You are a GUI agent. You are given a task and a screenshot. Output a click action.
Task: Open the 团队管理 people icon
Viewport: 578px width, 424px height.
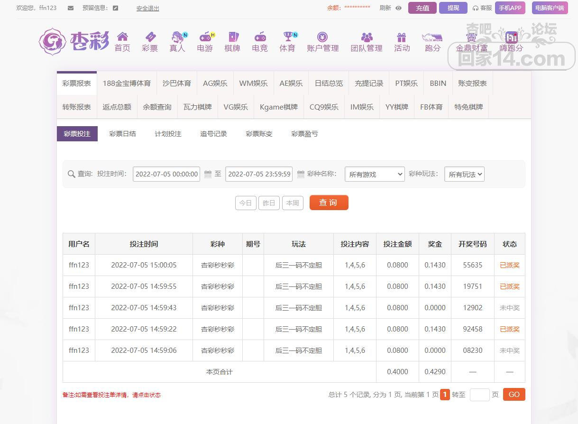point(367,37)
